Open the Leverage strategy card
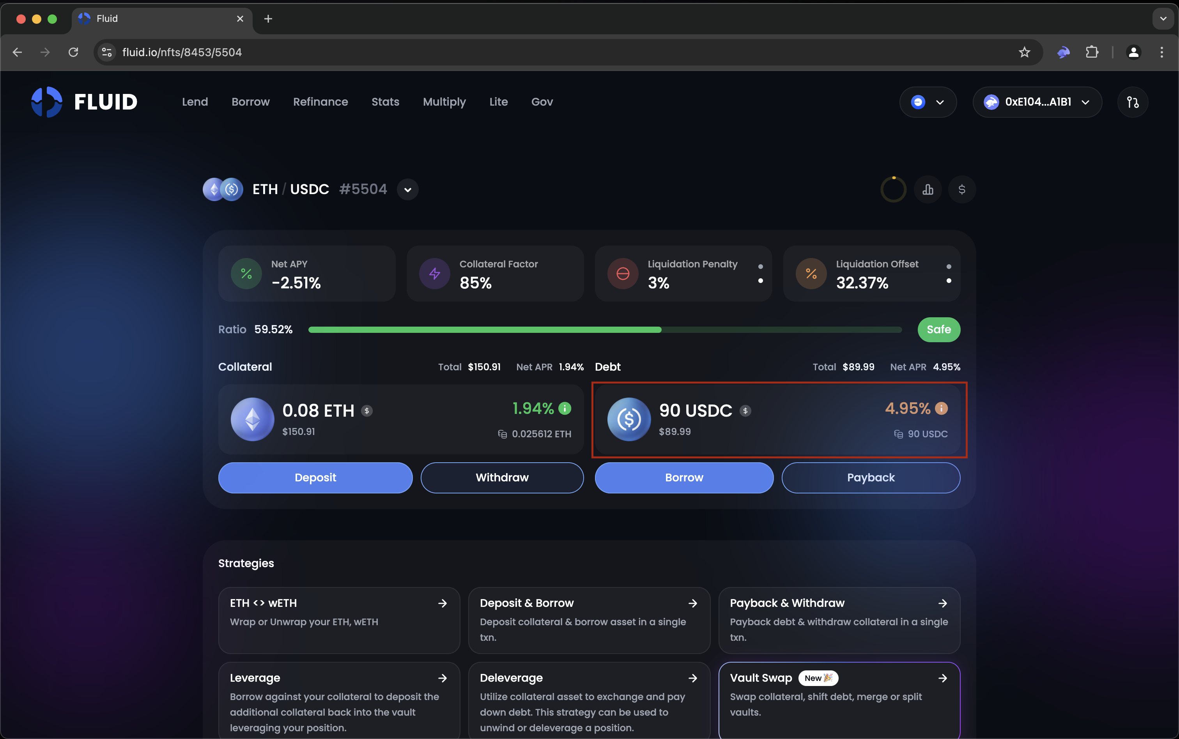 coord(339,700)
